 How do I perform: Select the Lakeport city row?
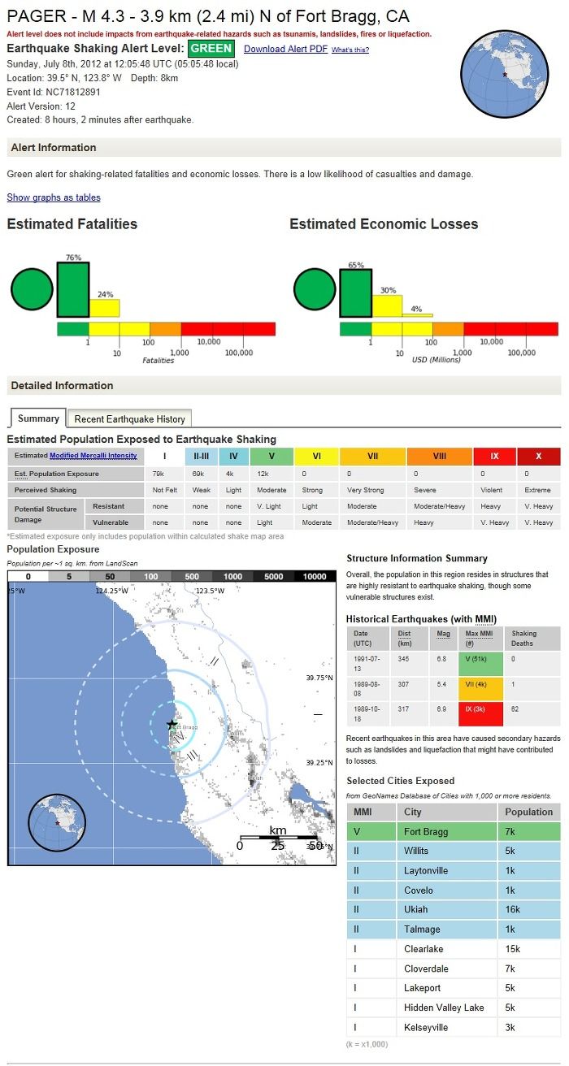point(454,988)
